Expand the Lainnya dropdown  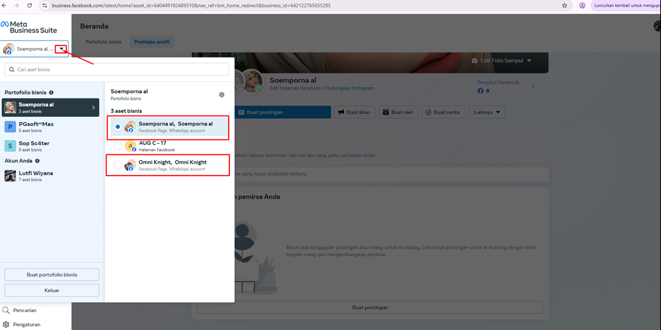tap(486, 112)
